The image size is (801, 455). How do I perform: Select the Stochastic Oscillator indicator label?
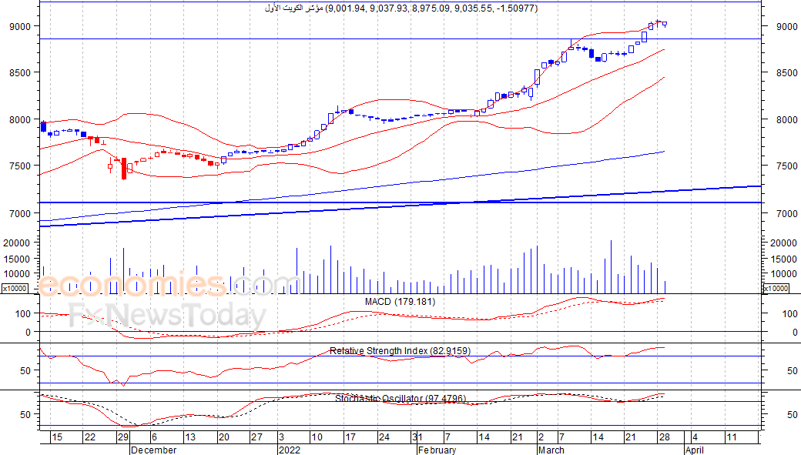(x=400, y=398)
